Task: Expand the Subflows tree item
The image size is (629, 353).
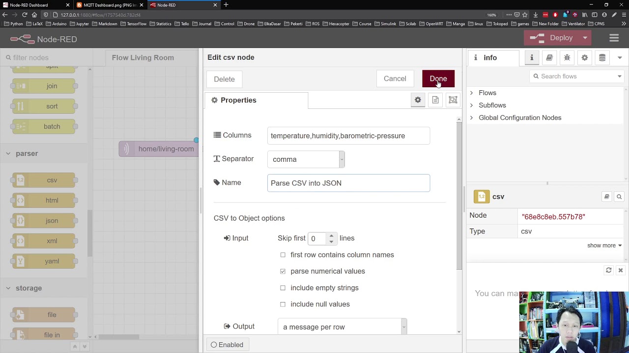Action: (471, 105)
